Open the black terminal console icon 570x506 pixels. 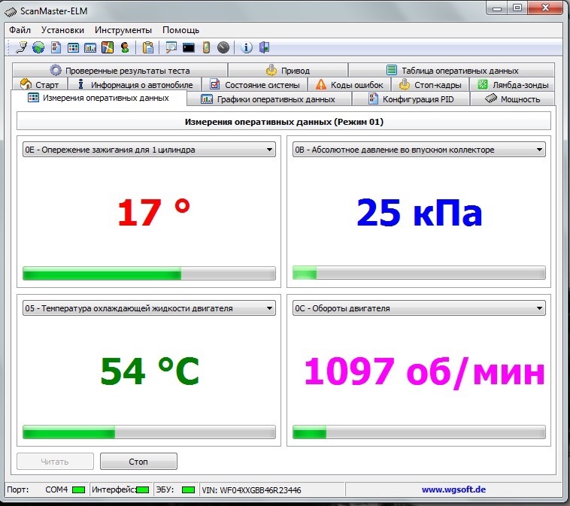[189, 47]
